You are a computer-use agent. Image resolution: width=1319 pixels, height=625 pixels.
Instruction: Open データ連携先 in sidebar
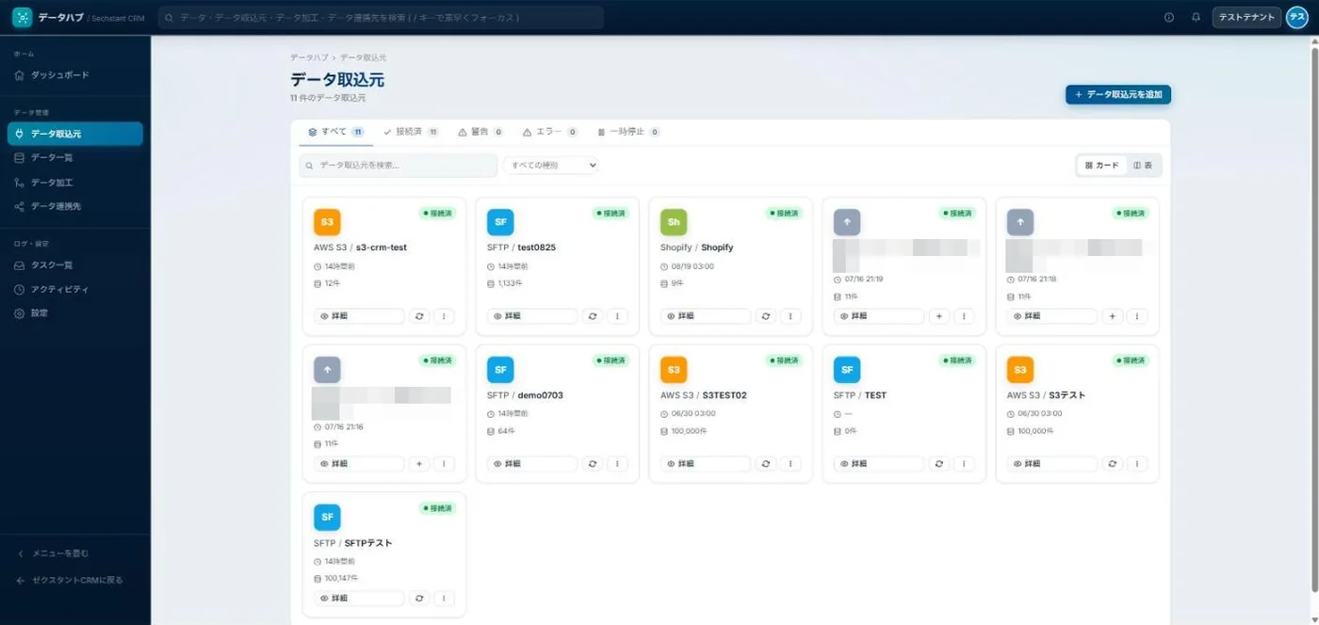pos(75,206)
